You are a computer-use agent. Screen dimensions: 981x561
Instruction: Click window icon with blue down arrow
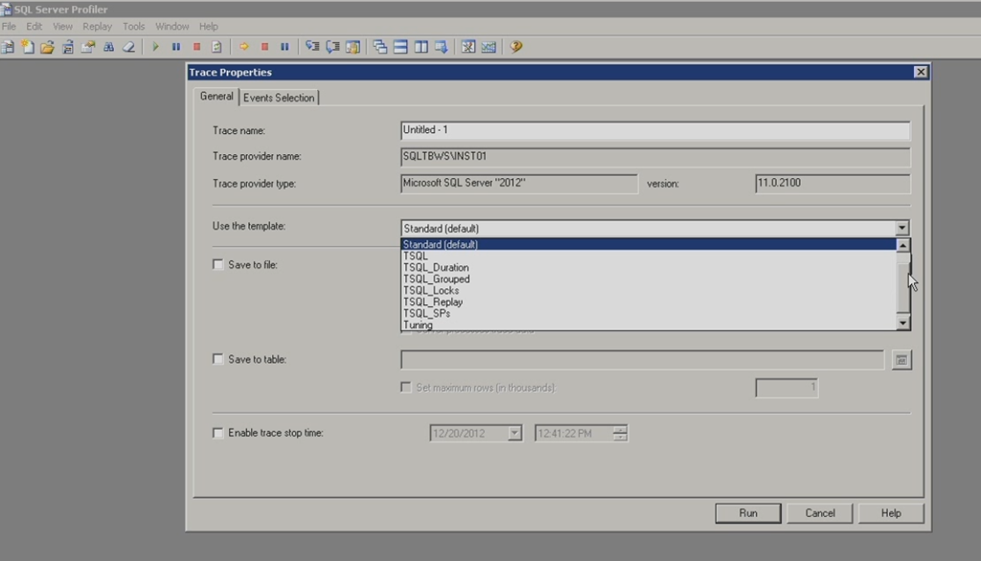(x=441, y=47)
